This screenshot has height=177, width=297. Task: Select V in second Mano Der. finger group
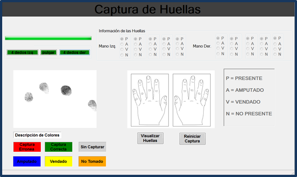(231, 49)
